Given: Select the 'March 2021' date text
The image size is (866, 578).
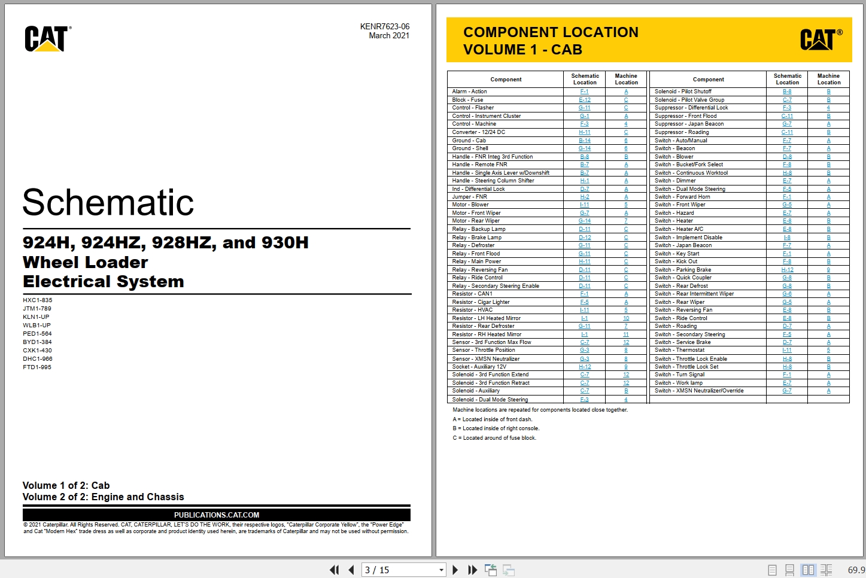Looking at the screenshot, I should coord(389,36).
